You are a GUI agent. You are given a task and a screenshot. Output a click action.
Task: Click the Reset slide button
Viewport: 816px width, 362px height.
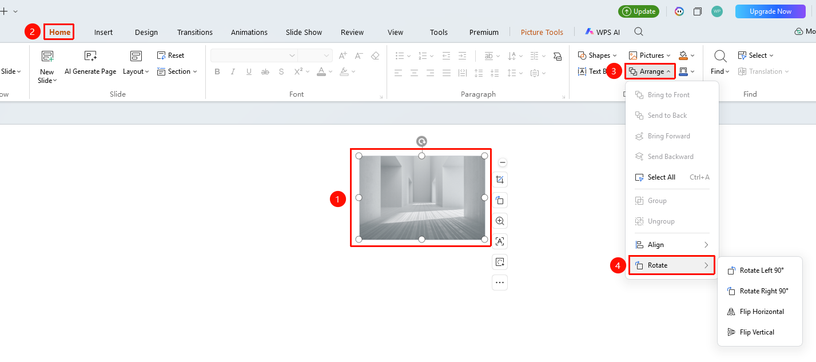click(x=170, y=55)
